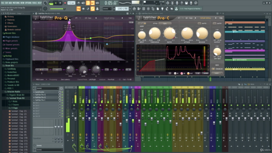272x153 pixels.
Task: Open the VIEW menu
Action: pos(23,3)
